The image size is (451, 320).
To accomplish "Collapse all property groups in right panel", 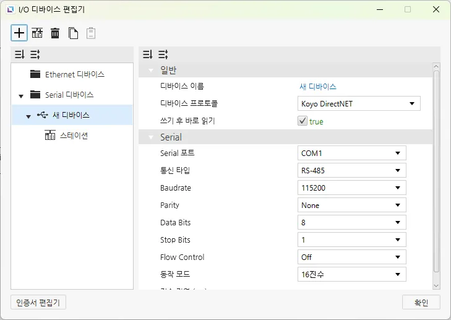I will (148, 54).
